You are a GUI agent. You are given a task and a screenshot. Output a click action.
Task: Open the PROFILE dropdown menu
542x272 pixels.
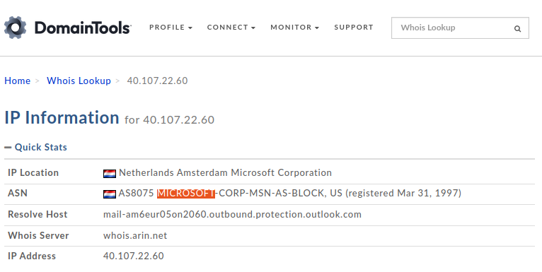coord(171,28)
